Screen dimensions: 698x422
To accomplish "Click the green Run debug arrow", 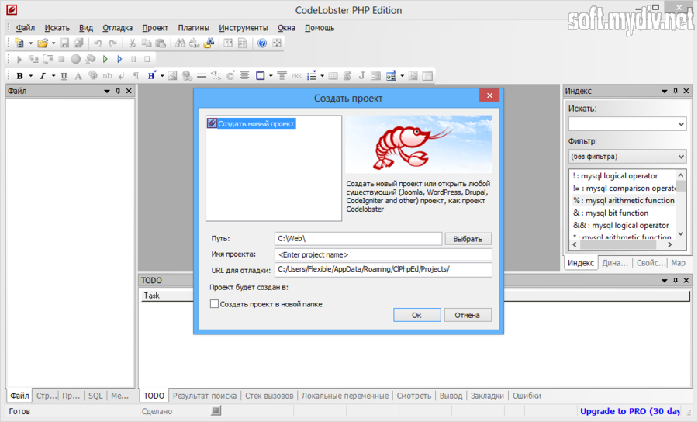I will [x=105, y=59].
